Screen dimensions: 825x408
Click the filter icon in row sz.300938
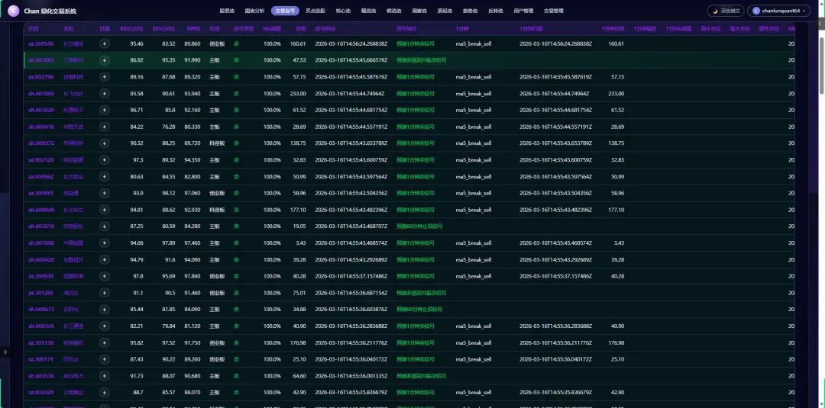(104, 276)
